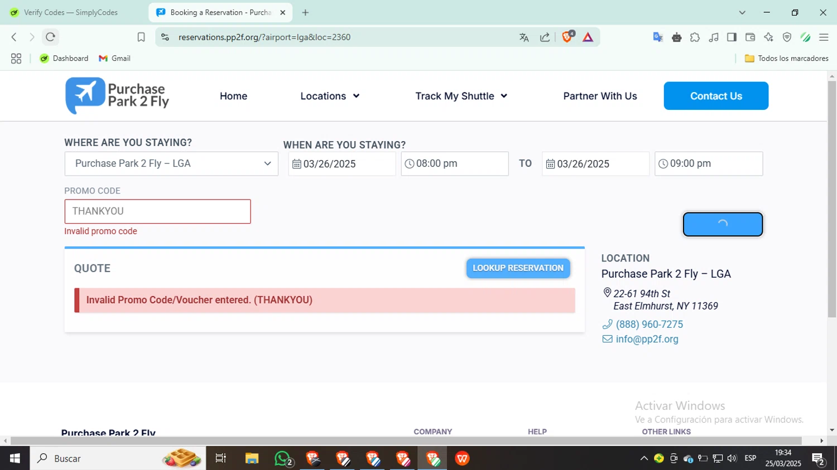837x470 pixels.
Task: Open WhatsApp from the taskbar
Action: pyautogui.click(x=283, y=458)
